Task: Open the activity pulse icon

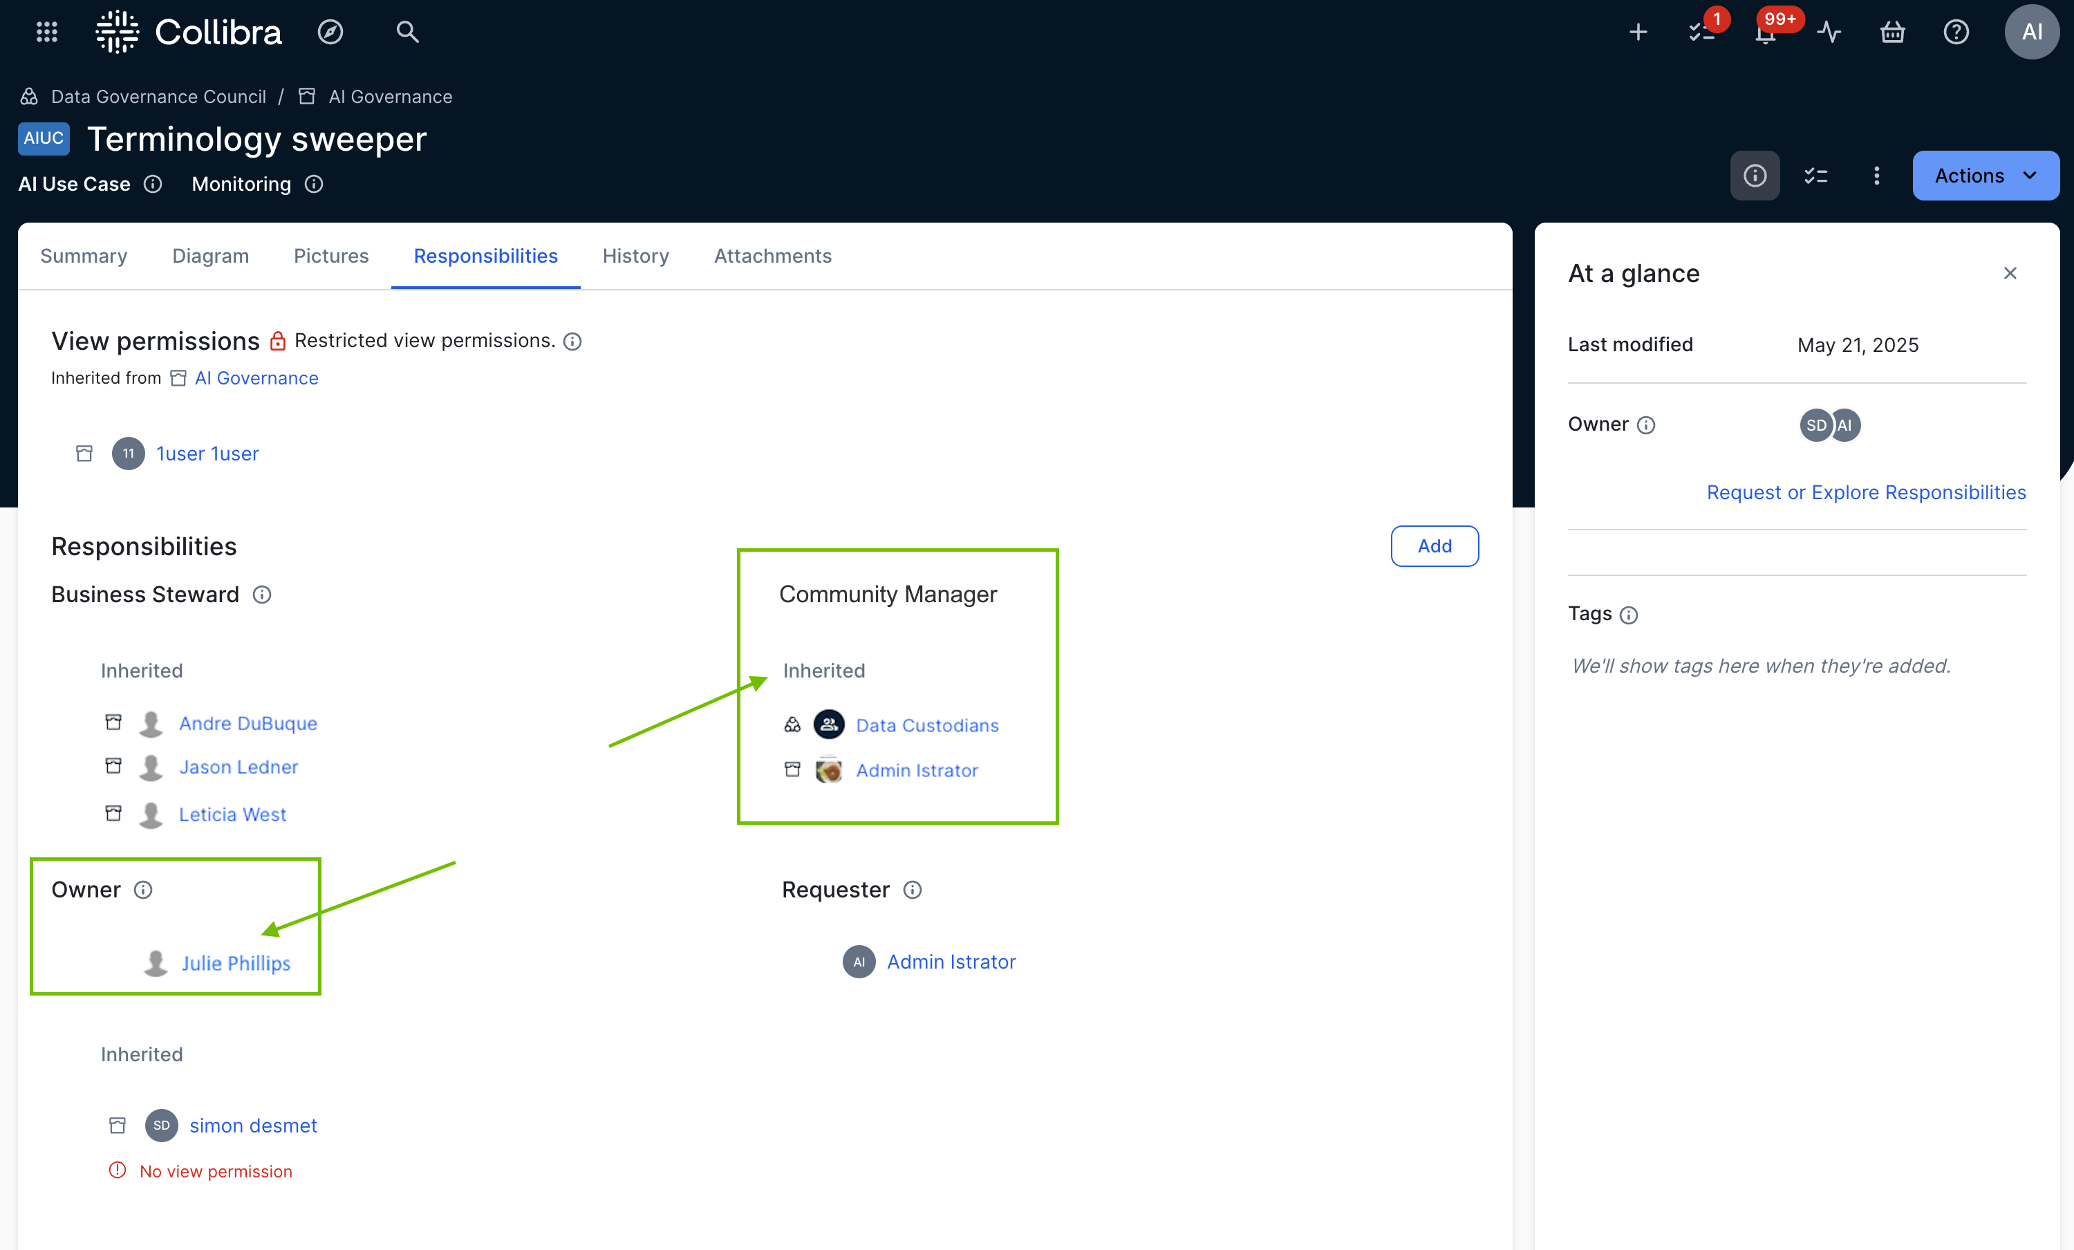Action: pyautogui.click(x=1828, y=32)
